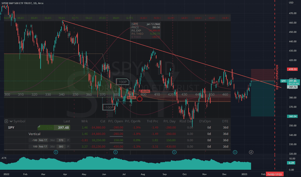Click the dividend marker icon near July
The width and height of the screenshot is (301, 177).
(115, 152)
